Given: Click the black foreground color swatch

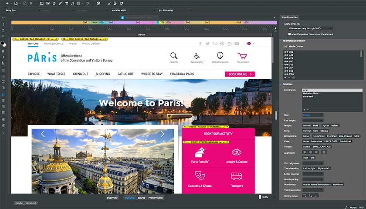Looking at the screenshot, I should (2, 43).
